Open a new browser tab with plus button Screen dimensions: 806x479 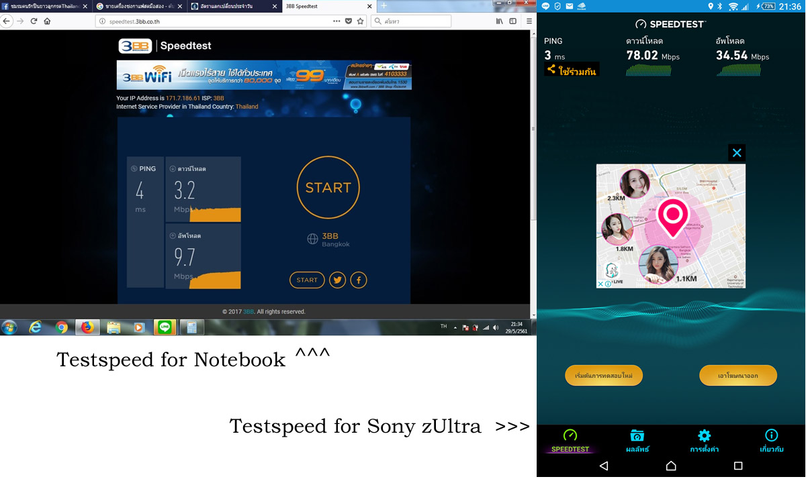click(384, 6)
